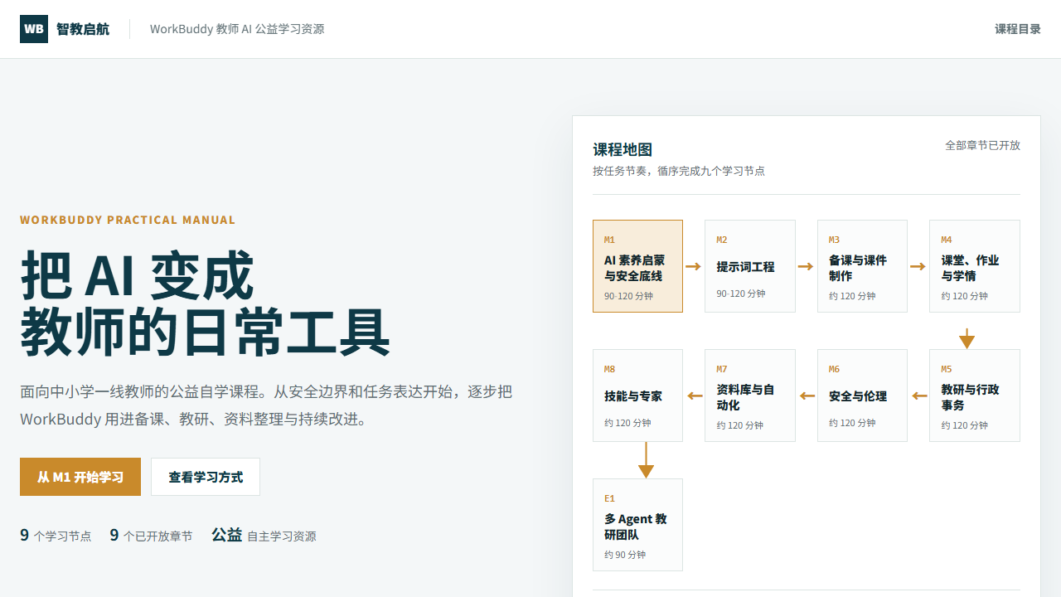
Task: Click the M8 技能与专家 card
Action: (x=637, y=396)
